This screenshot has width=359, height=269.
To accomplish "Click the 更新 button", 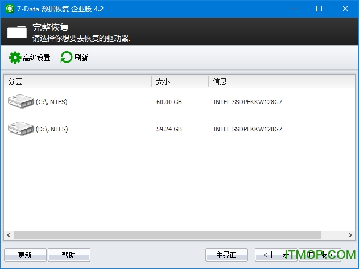I will pyautogui.click(x=25, y=255).
